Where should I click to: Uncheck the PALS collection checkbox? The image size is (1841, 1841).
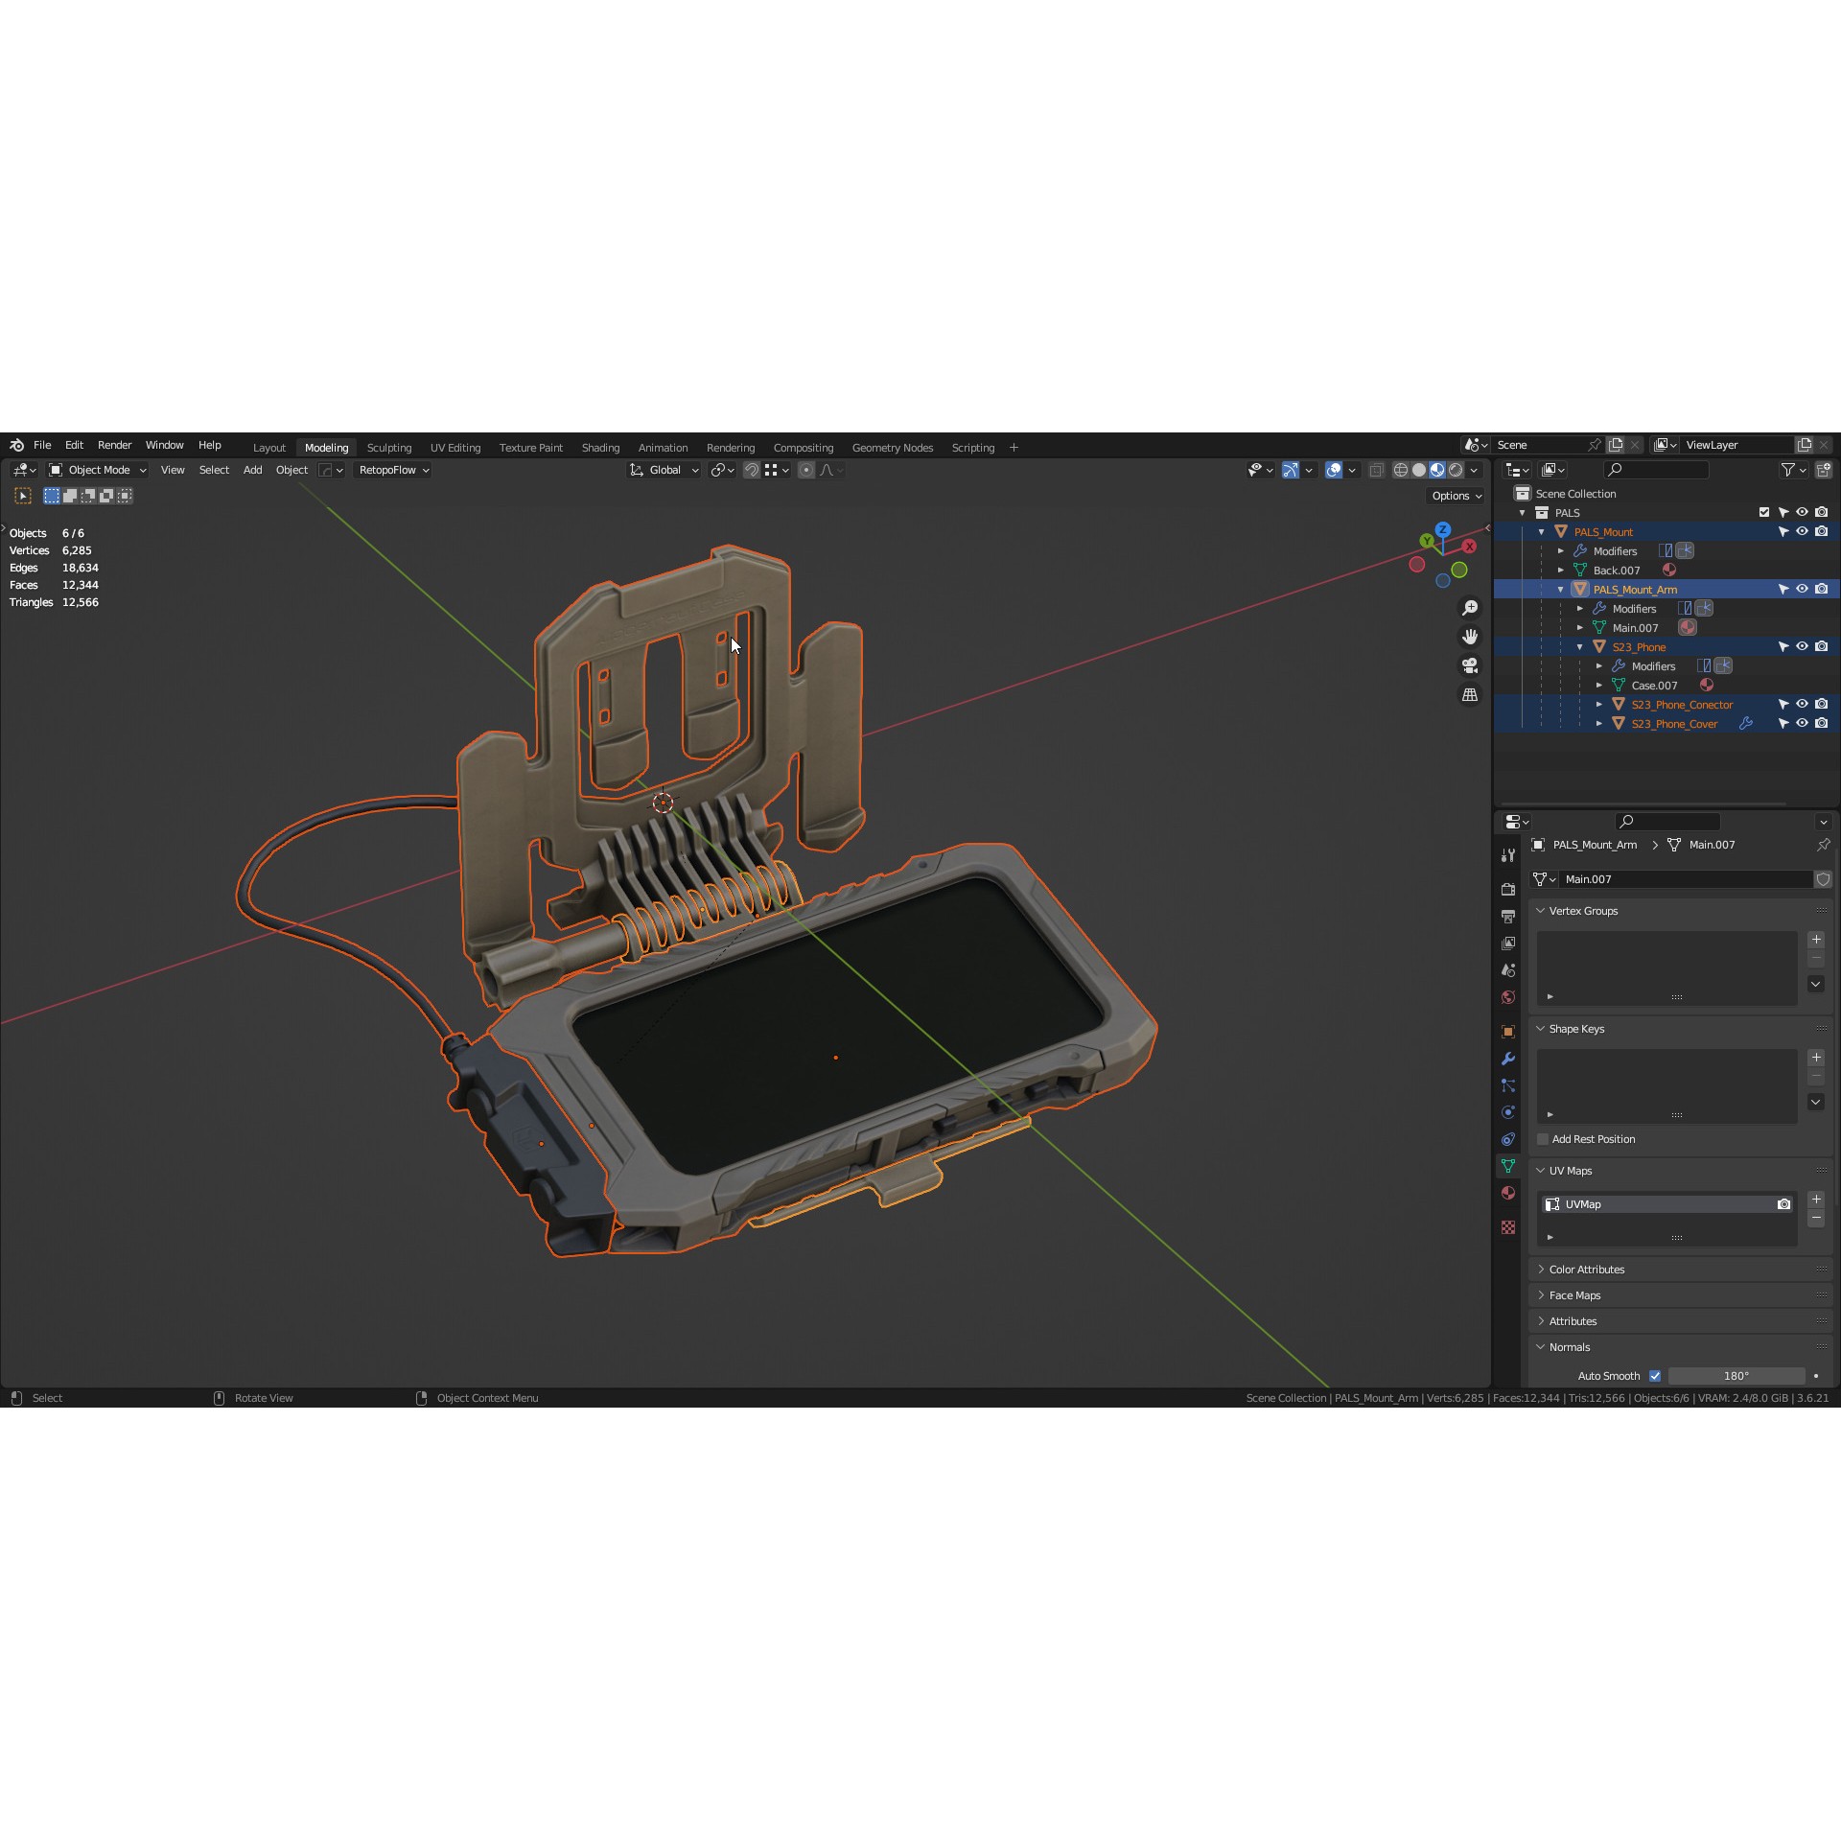[1764, 512]
